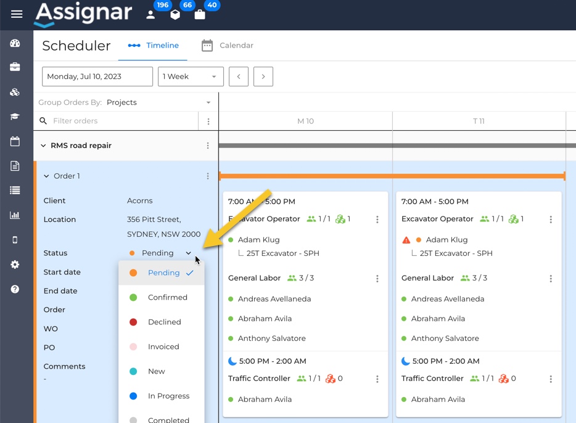The height and width of the screenshot is (423, 576).
Task: Collapse the Order 1 section
Action: click(x=46, y=176)
